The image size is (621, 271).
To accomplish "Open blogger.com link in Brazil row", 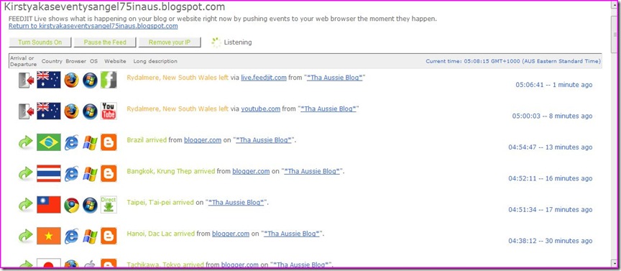I will (x=203, y=140).
